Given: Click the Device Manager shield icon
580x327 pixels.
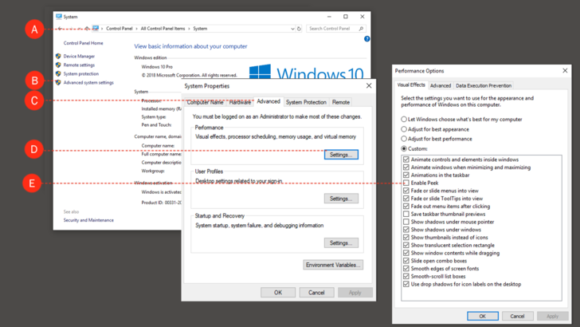Looking at the screenshot, I should point(58,57).
